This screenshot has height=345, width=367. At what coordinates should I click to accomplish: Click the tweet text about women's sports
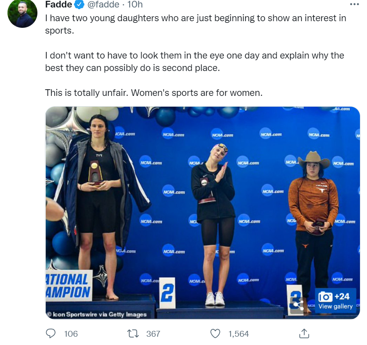[x=154, y=93]
